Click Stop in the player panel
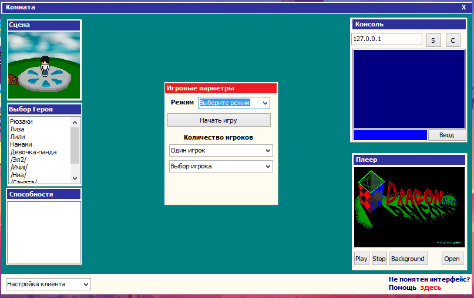Image resolution: width=474 pixels, height=298 pixels. click(379, 259)
